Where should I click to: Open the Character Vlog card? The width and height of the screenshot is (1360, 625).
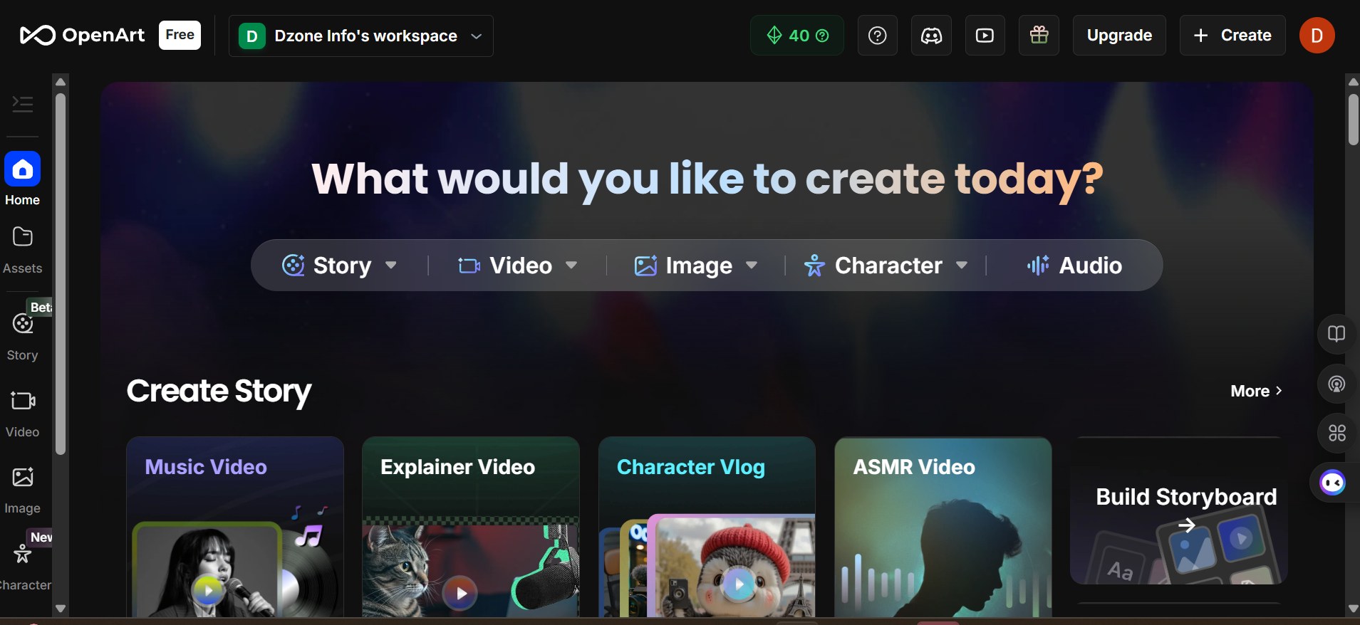point(707,527)
